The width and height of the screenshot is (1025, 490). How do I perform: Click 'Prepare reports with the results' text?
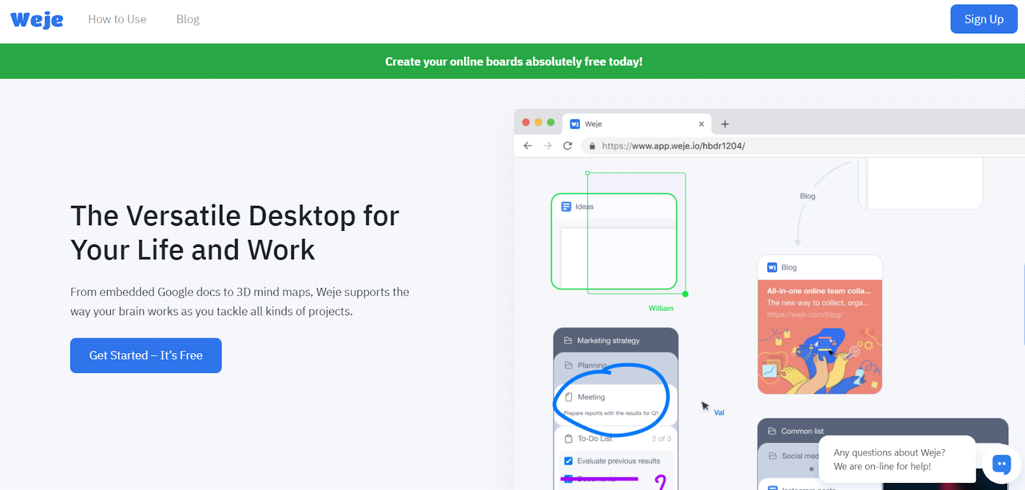611,413
